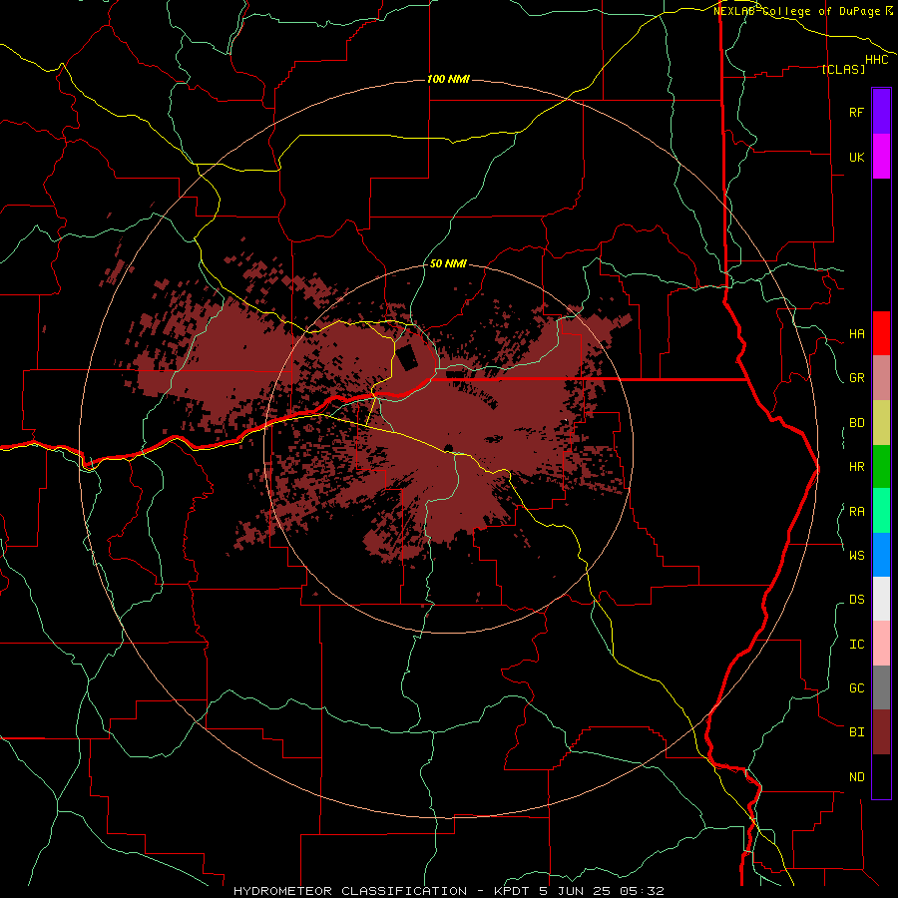Screen dimensions: 898x898
Task: Click the IC pink legend swatch
Action: 881,644
